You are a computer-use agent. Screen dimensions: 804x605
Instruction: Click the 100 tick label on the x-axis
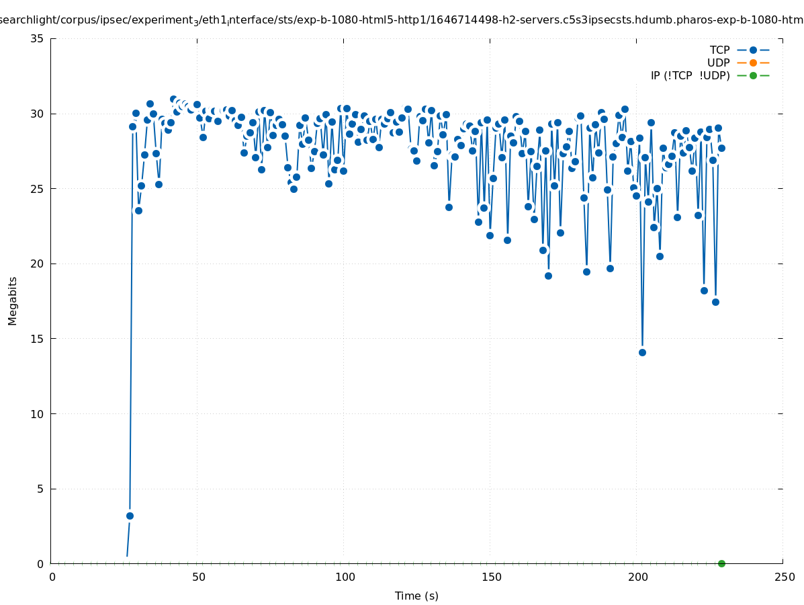tap(344, 577)
